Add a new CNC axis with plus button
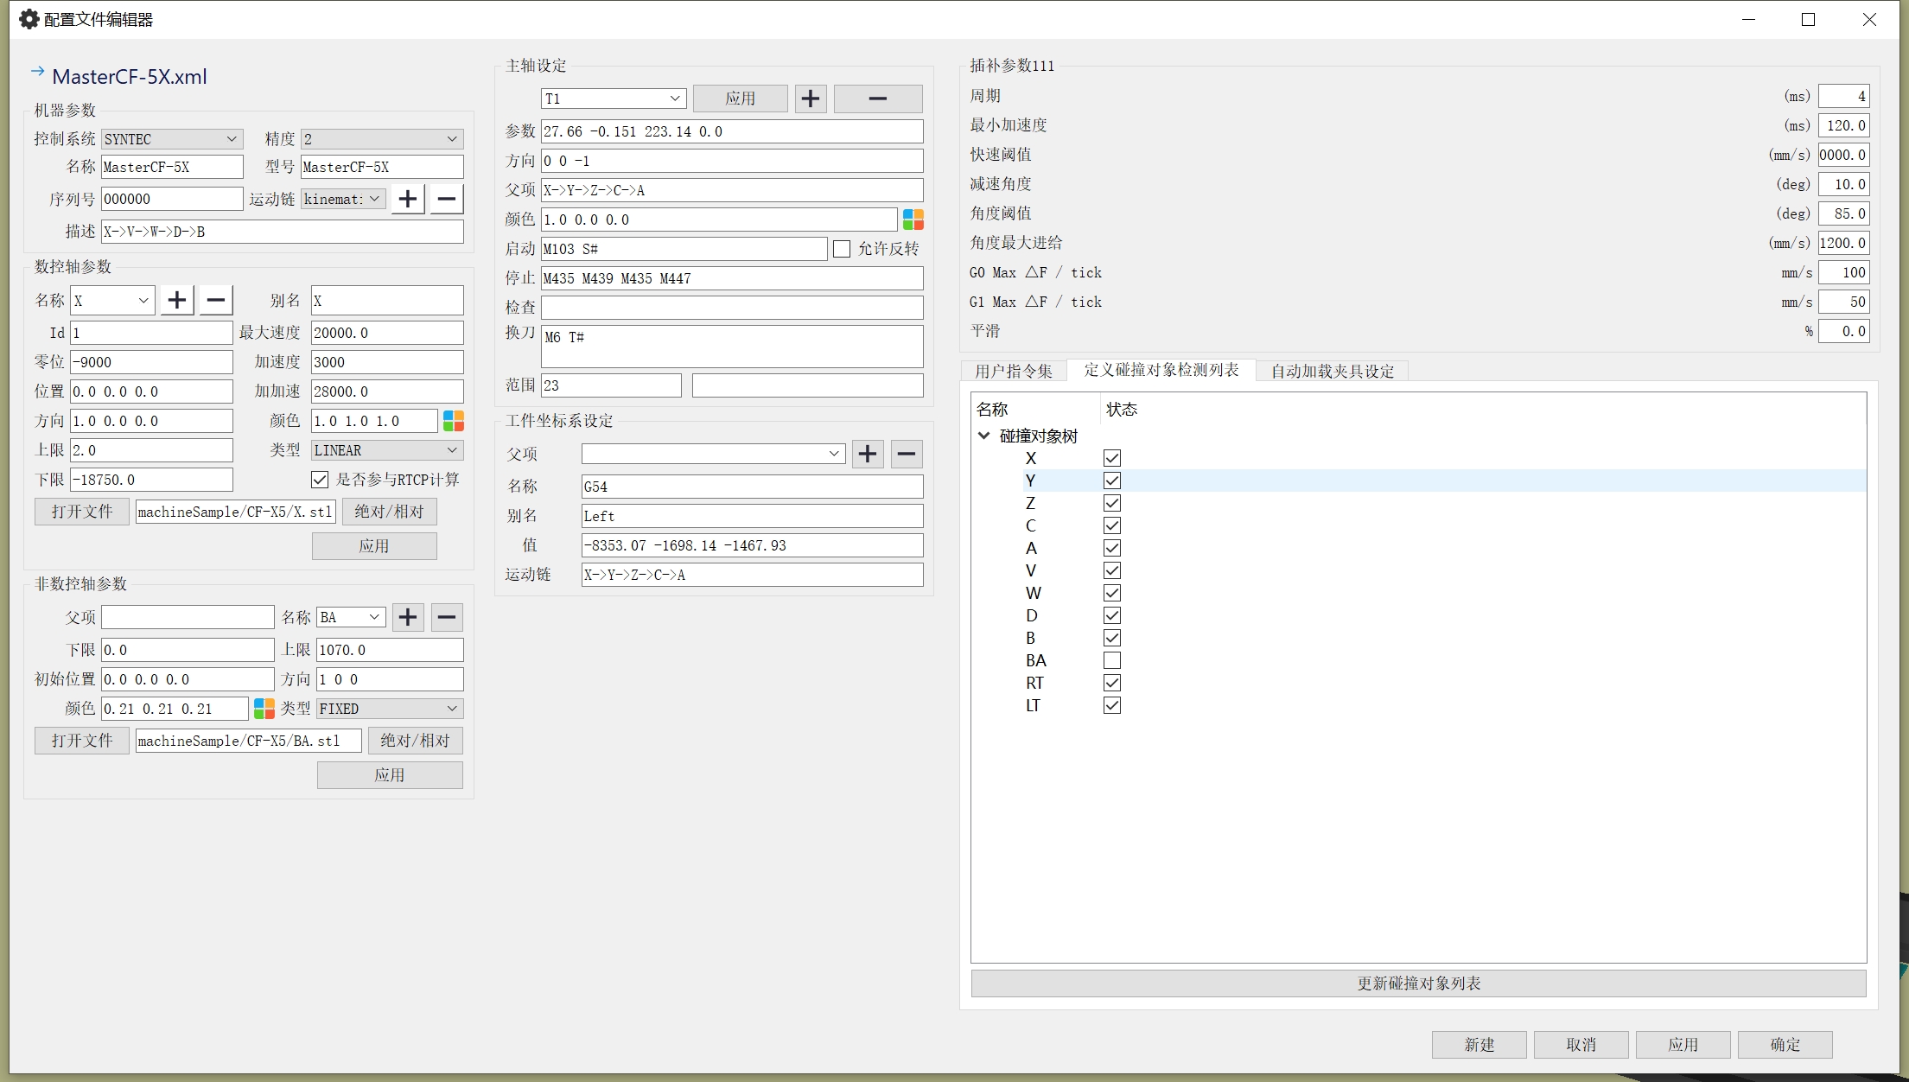Screen dimensions: 1909x1082 177,300
